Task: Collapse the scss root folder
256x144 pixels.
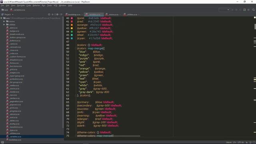Action: [x=2, y=18]
